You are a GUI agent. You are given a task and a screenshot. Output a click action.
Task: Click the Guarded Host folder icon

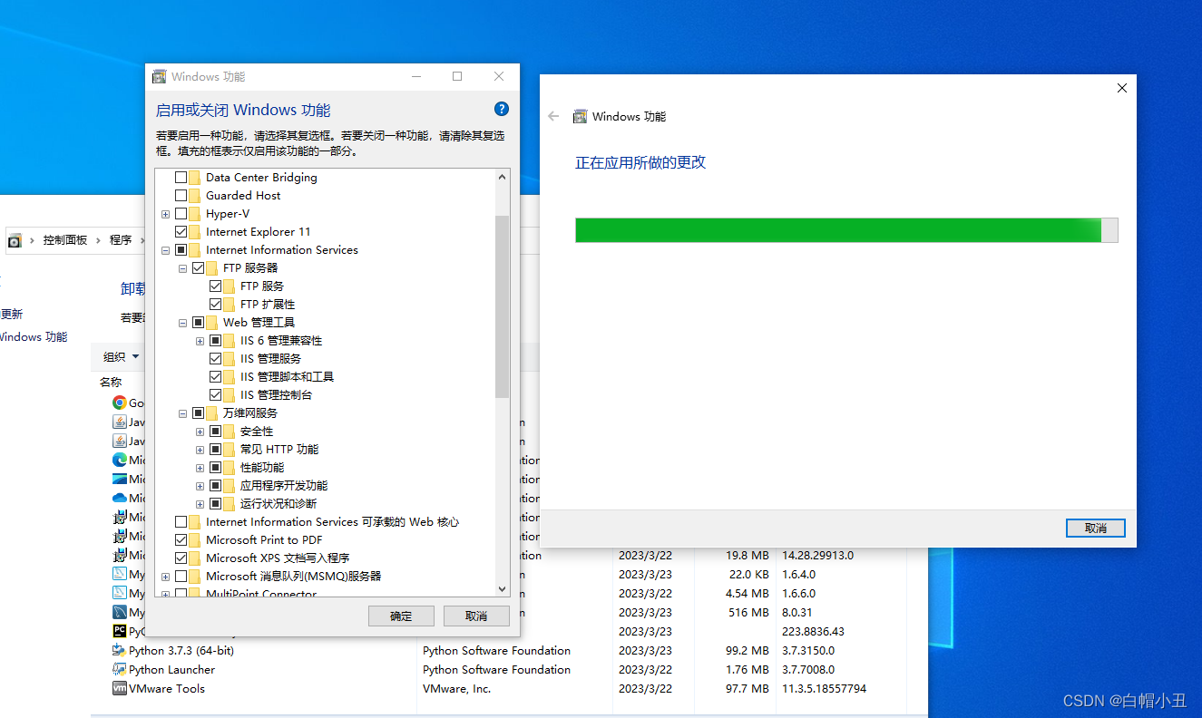click(195, 196)
